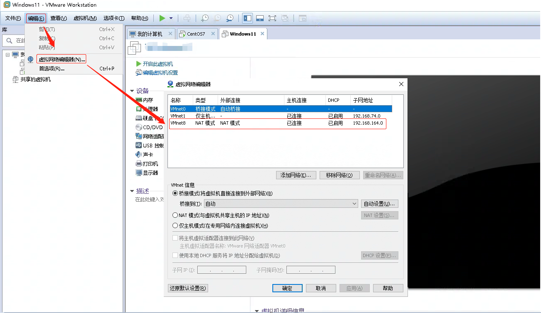Collapse the 描述 description section triangle
The height and width of the screenshot is (313, 541).
coord(132,191)
